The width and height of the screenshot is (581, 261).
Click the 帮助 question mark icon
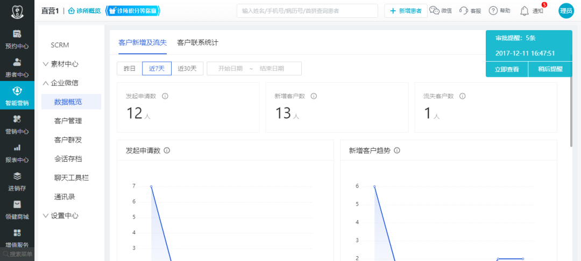[x=493, y=11]
